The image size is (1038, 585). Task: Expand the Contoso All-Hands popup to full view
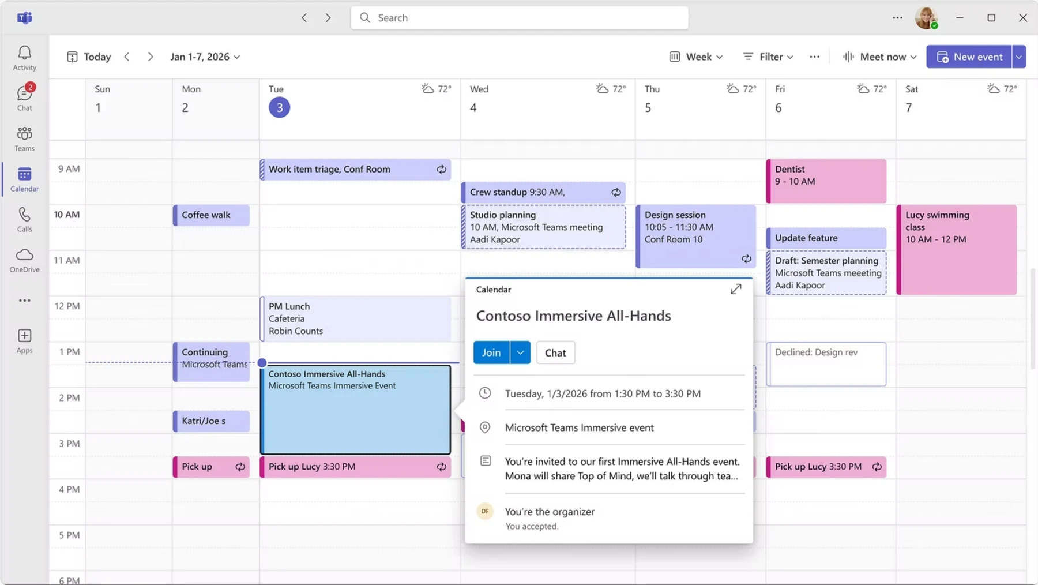click(736, 289)
